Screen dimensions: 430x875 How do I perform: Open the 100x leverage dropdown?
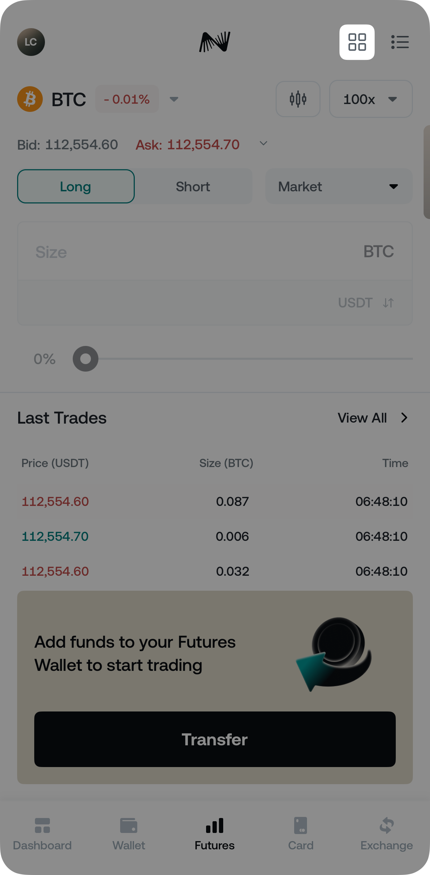point(371,99)
